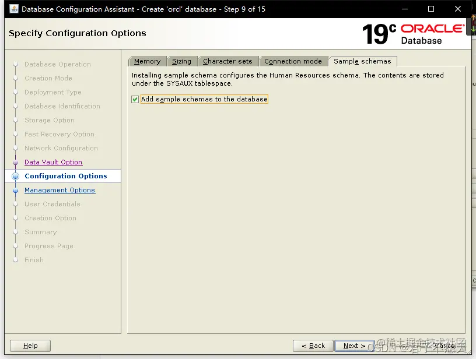Click the Specify Configuration Options heading

click(x=78, y=33)
